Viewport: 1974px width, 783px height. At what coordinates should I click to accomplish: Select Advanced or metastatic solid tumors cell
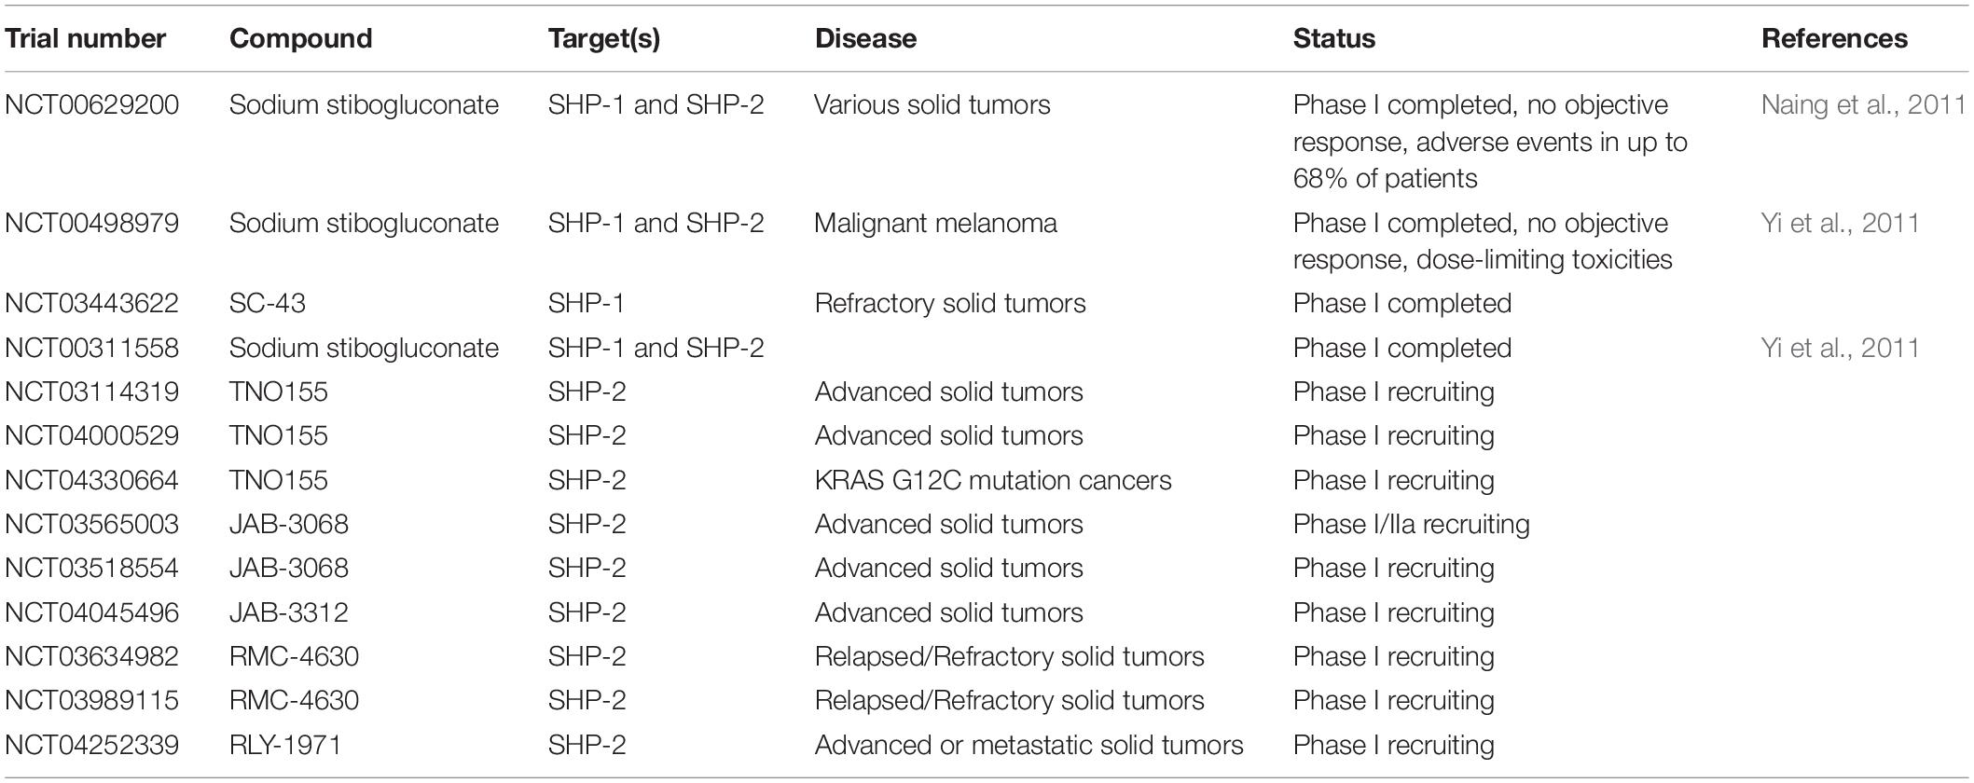coord(1028,745)
